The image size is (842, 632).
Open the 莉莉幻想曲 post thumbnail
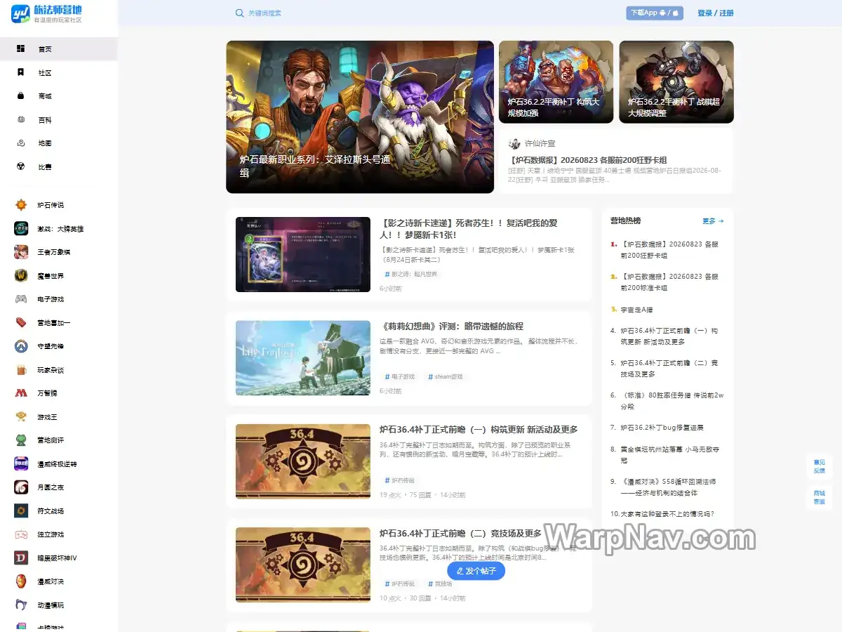[303, 358]
